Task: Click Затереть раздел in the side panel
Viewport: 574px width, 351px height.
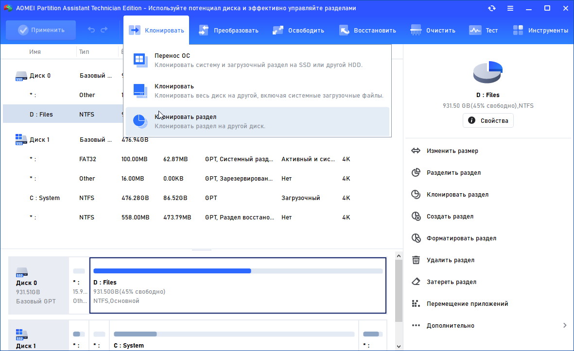Action: click(x=452, y=282)
